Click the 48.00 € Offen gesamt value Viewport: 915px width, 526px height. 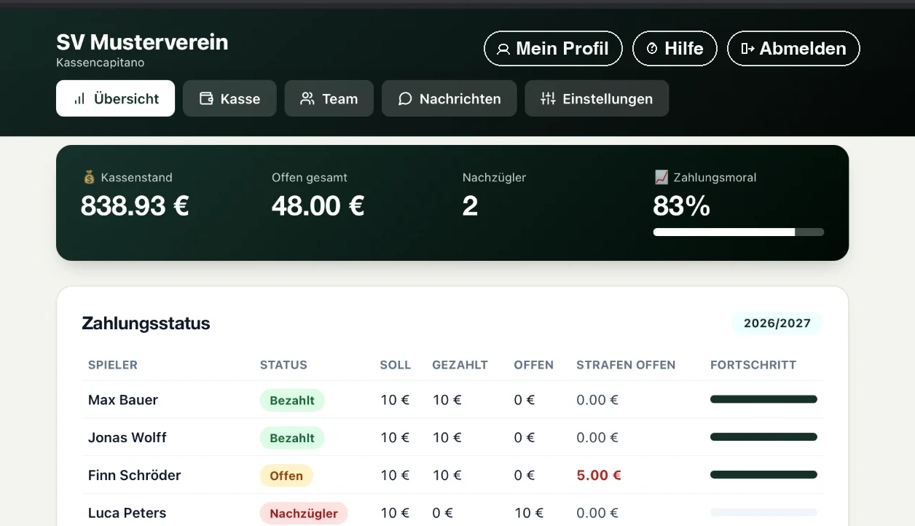pos(318,206)
